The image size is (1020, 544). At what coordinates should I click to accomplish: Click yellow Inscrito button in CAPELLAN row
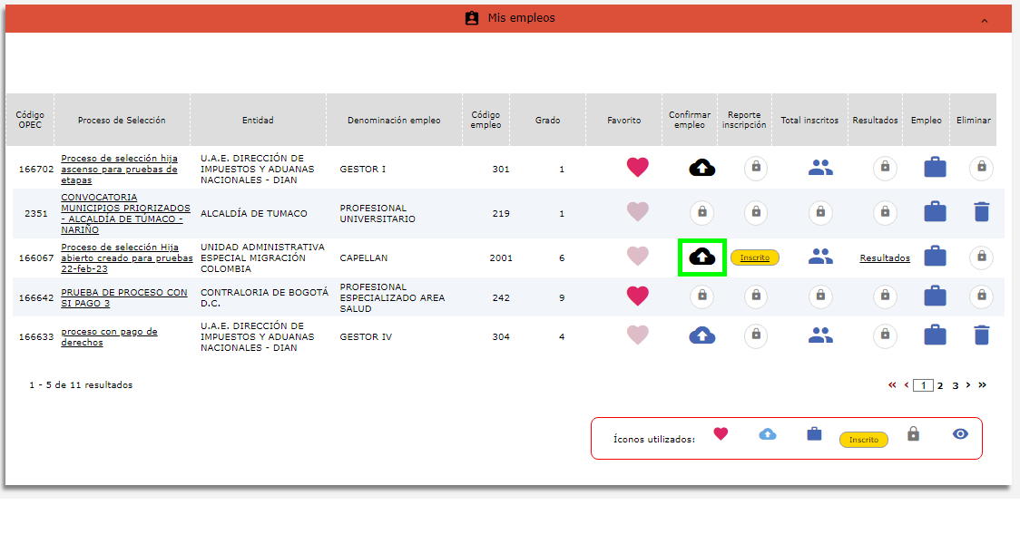pos(754,257)
